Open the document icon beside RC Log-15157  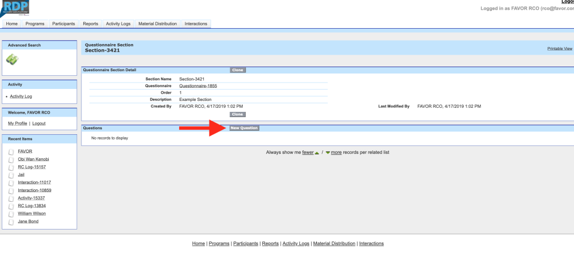11,168
